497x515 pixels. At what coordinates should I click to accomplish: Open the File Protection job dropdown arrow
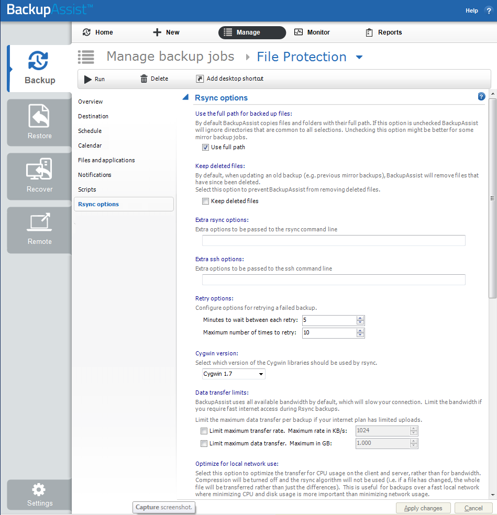(359, 58)
